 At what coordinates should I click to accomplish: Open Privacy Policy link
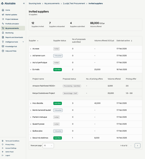10,144
